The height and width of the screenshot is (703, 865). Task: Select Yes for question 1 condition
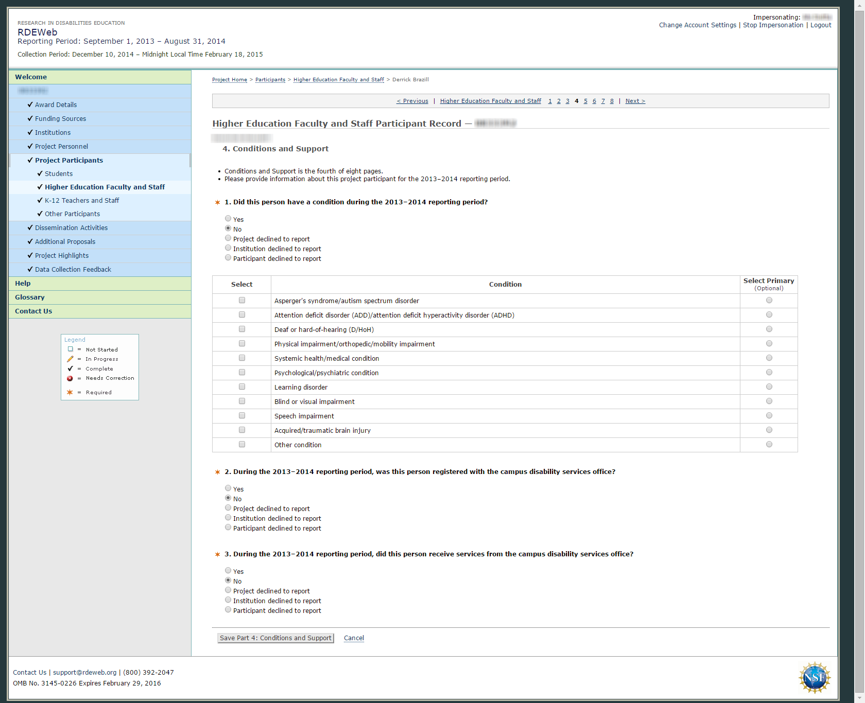[x=228, y=219]
